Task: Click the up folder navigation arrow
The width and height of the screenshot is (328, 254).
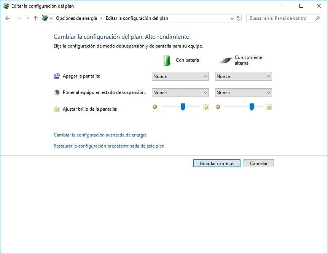Action: [35, 18]
